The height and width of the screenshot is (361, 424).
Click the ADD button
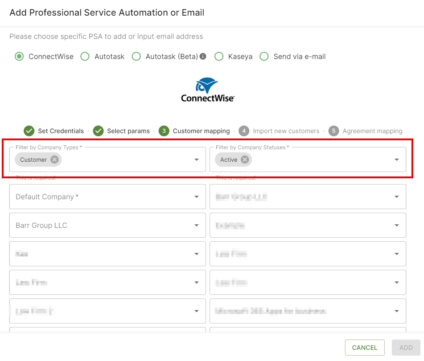click(x=406, y=348)
